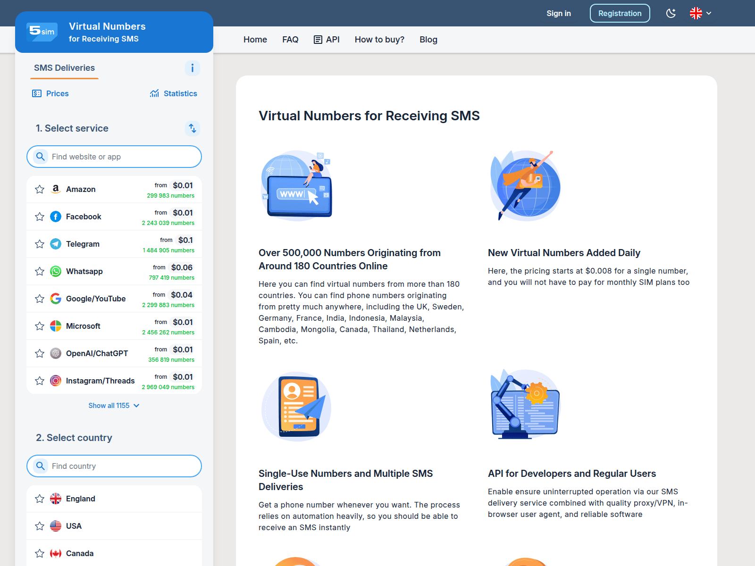Click the tablet paper plane illustration

296,406
